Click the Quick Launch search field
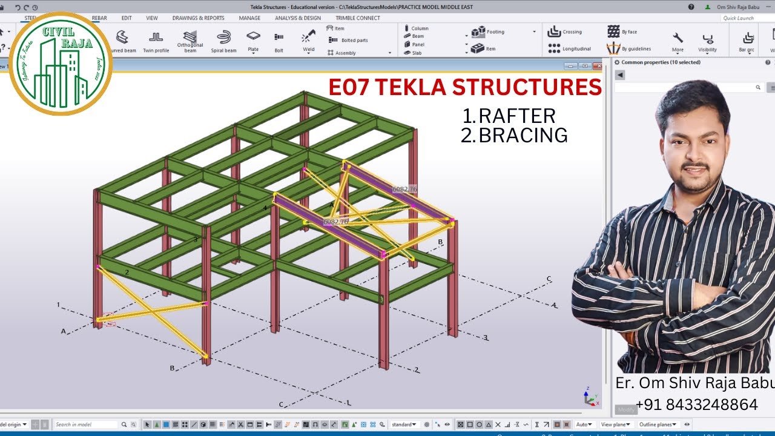This screenshot has width=775, height=436. click(748, 18)
